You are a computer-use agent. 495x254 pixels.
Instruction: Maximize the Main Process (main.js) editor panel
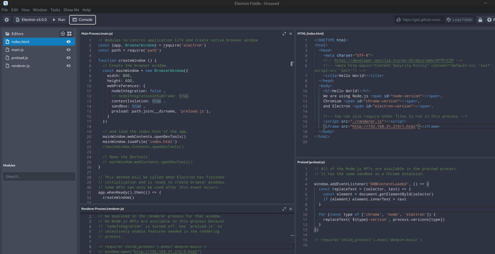click(284, 34)
